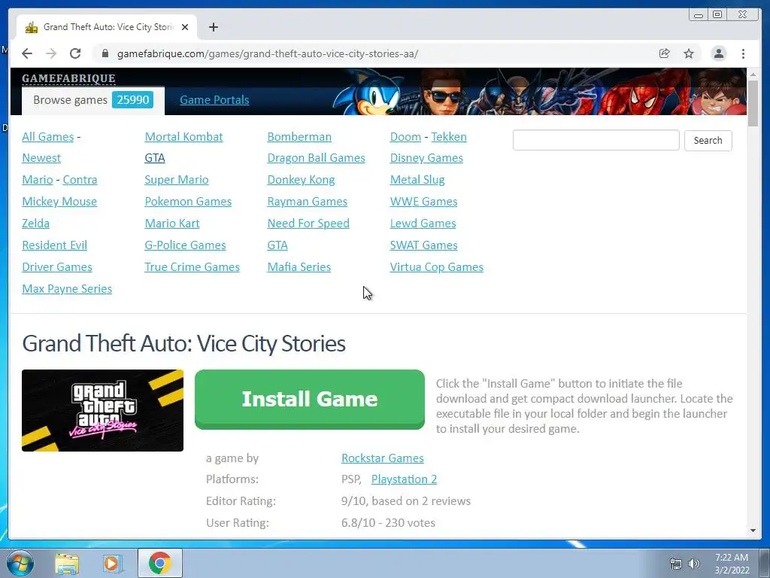This screenshot has height=578, width=770.
Task: Click the network tray icon
Action: pyautogui.click(x=676, y=564)
